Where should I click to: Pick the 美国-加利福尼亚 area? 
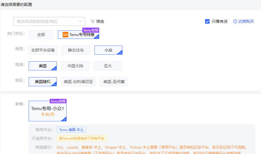78,82
